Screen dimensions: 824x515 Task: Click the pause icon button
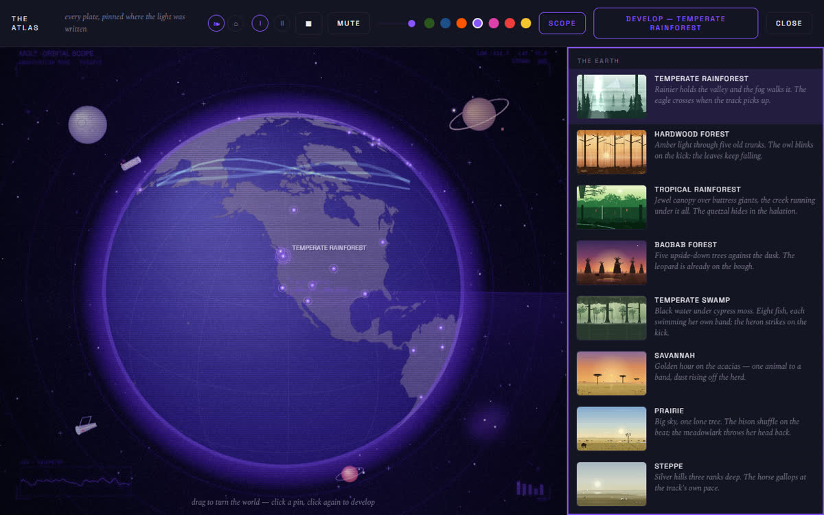pos(282,23)
